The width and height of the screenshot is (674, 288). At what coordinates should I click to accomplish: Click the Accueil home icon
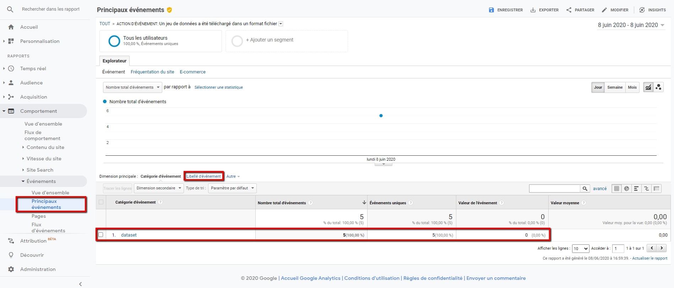click(11, 27)
